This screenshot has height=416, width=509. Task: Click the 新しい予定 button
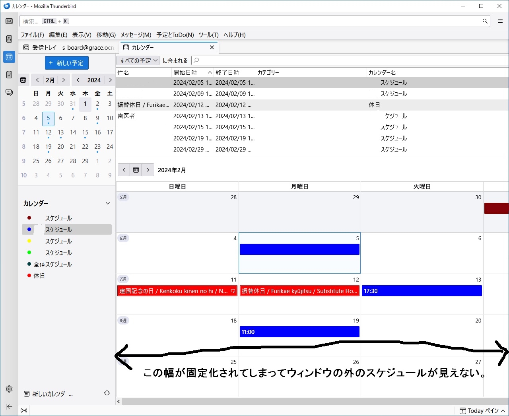(66, 63)
